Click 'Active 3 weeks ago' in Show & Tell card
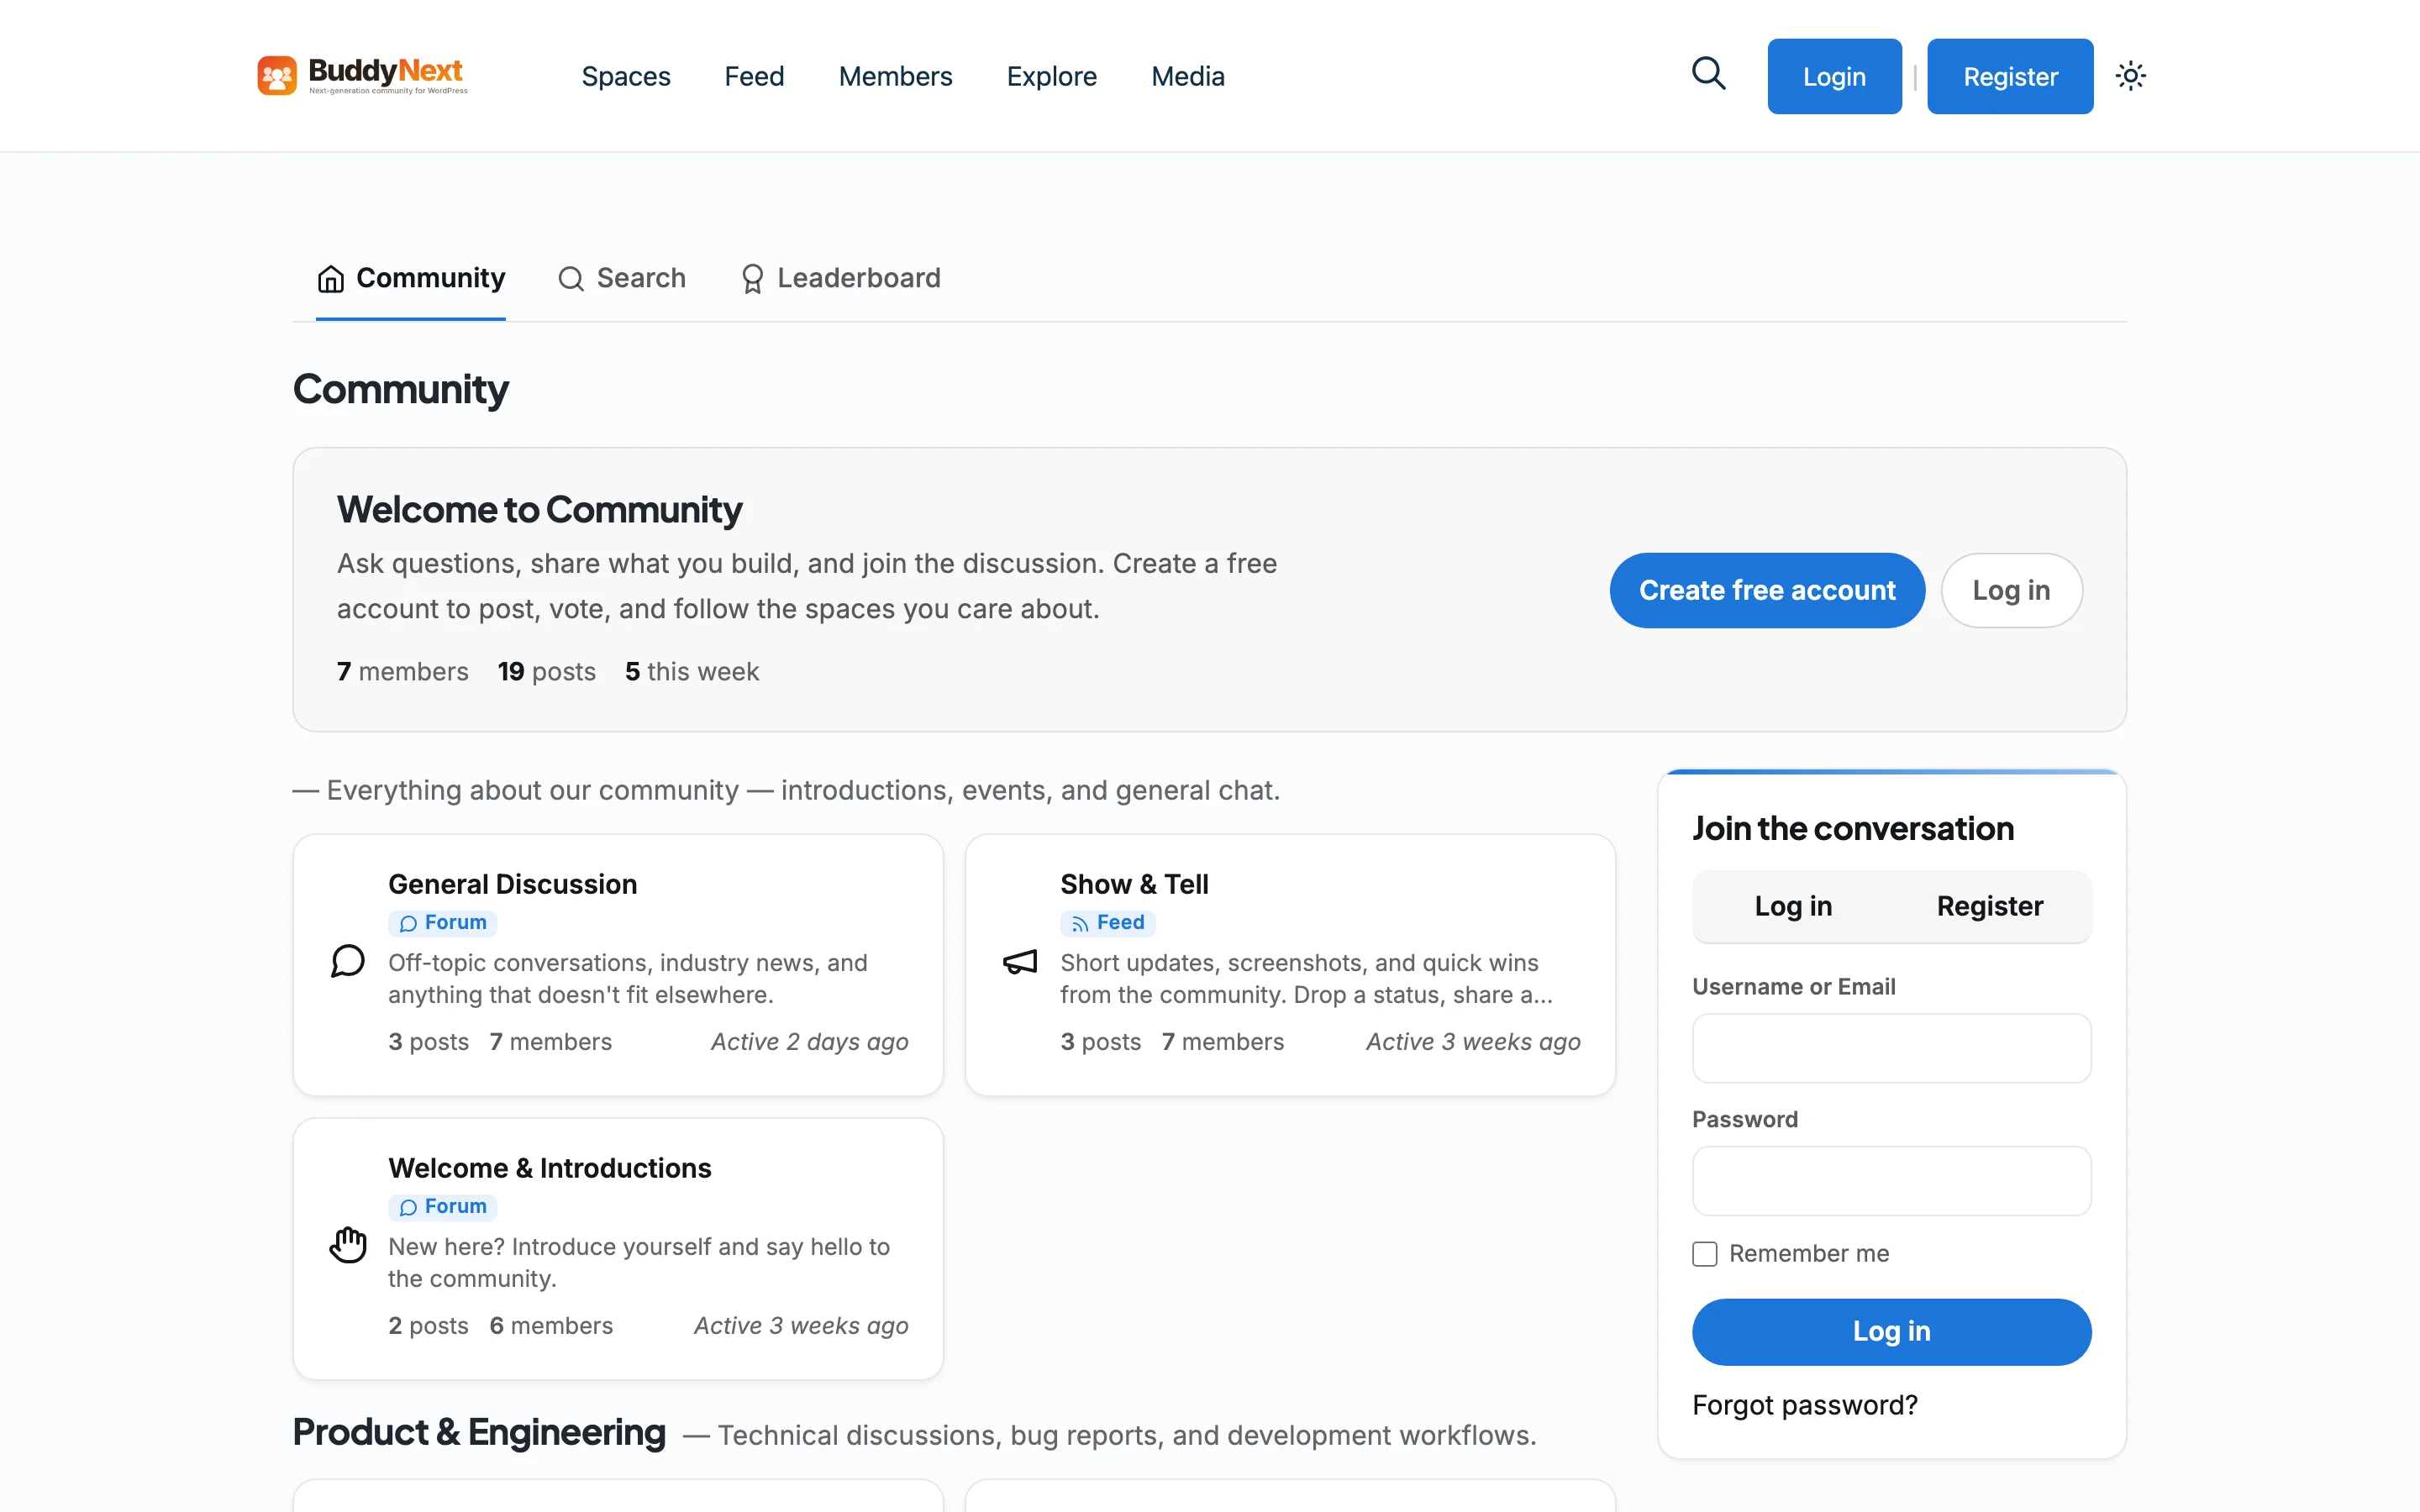The image size is (2420, 1512). tap(1473, 1041)
